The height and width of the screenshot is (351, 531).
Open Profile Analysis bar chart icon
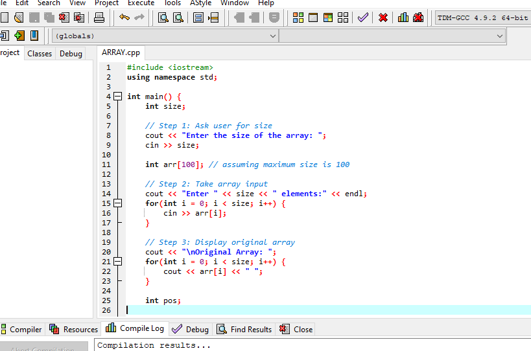(403, 18)
